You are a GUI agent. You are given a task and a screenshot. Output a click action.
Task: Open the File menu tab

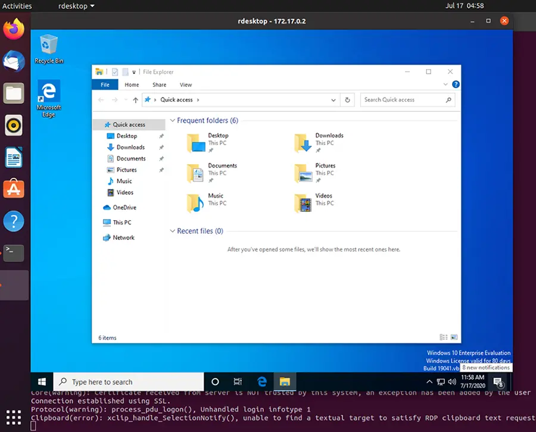[105, 85]
